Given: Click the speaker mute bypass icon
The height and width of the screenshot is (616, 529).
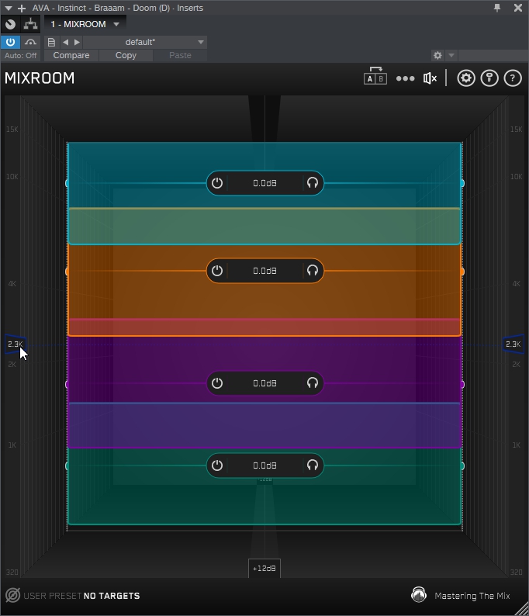Looking at the screenshot, I should (x=430, y=78).
